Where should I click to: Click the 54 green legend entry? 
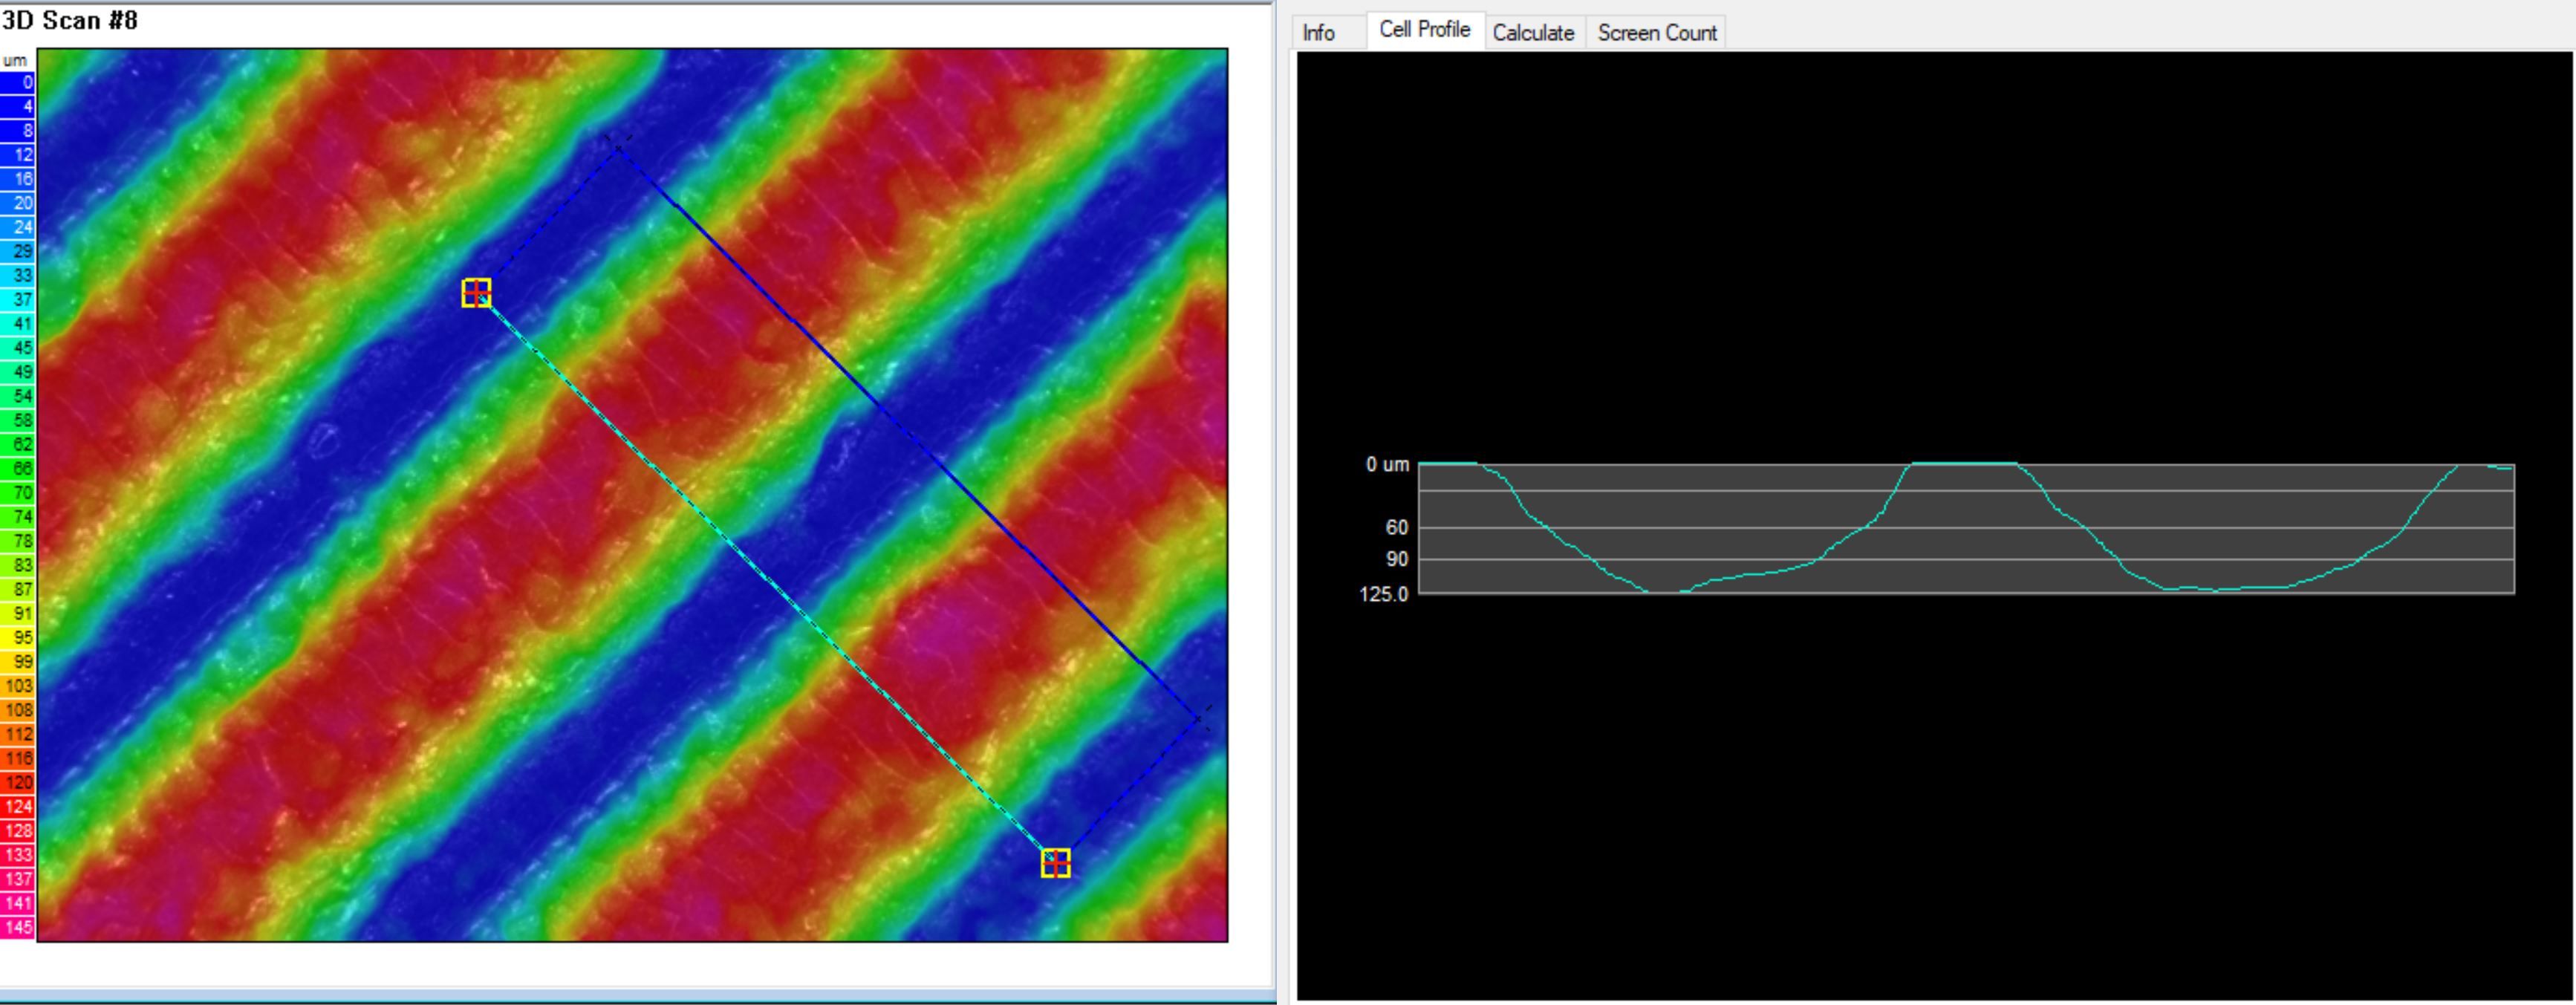coord(18,396)
